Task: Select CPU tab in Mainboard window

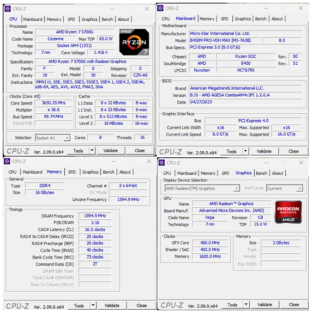Action: pos(166,19)
